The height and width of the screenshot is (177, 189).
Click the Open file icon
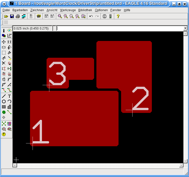(x=6, y=16)
